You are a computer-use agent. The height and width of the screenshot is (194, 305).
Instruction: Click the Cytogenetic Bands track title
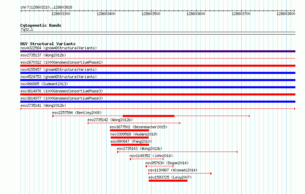click(x=41, y=25)
